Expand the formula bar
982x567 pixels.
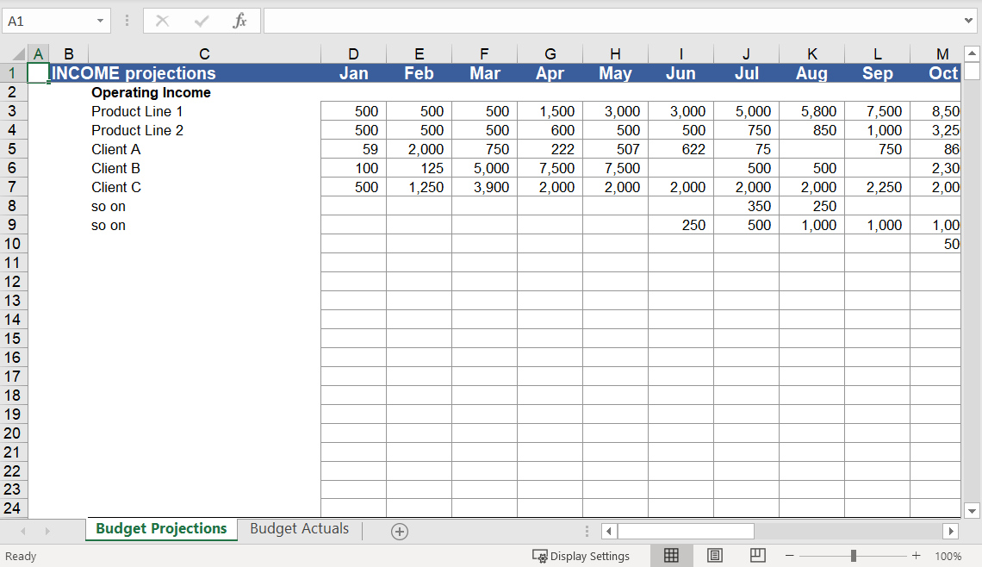pos(970,21)
